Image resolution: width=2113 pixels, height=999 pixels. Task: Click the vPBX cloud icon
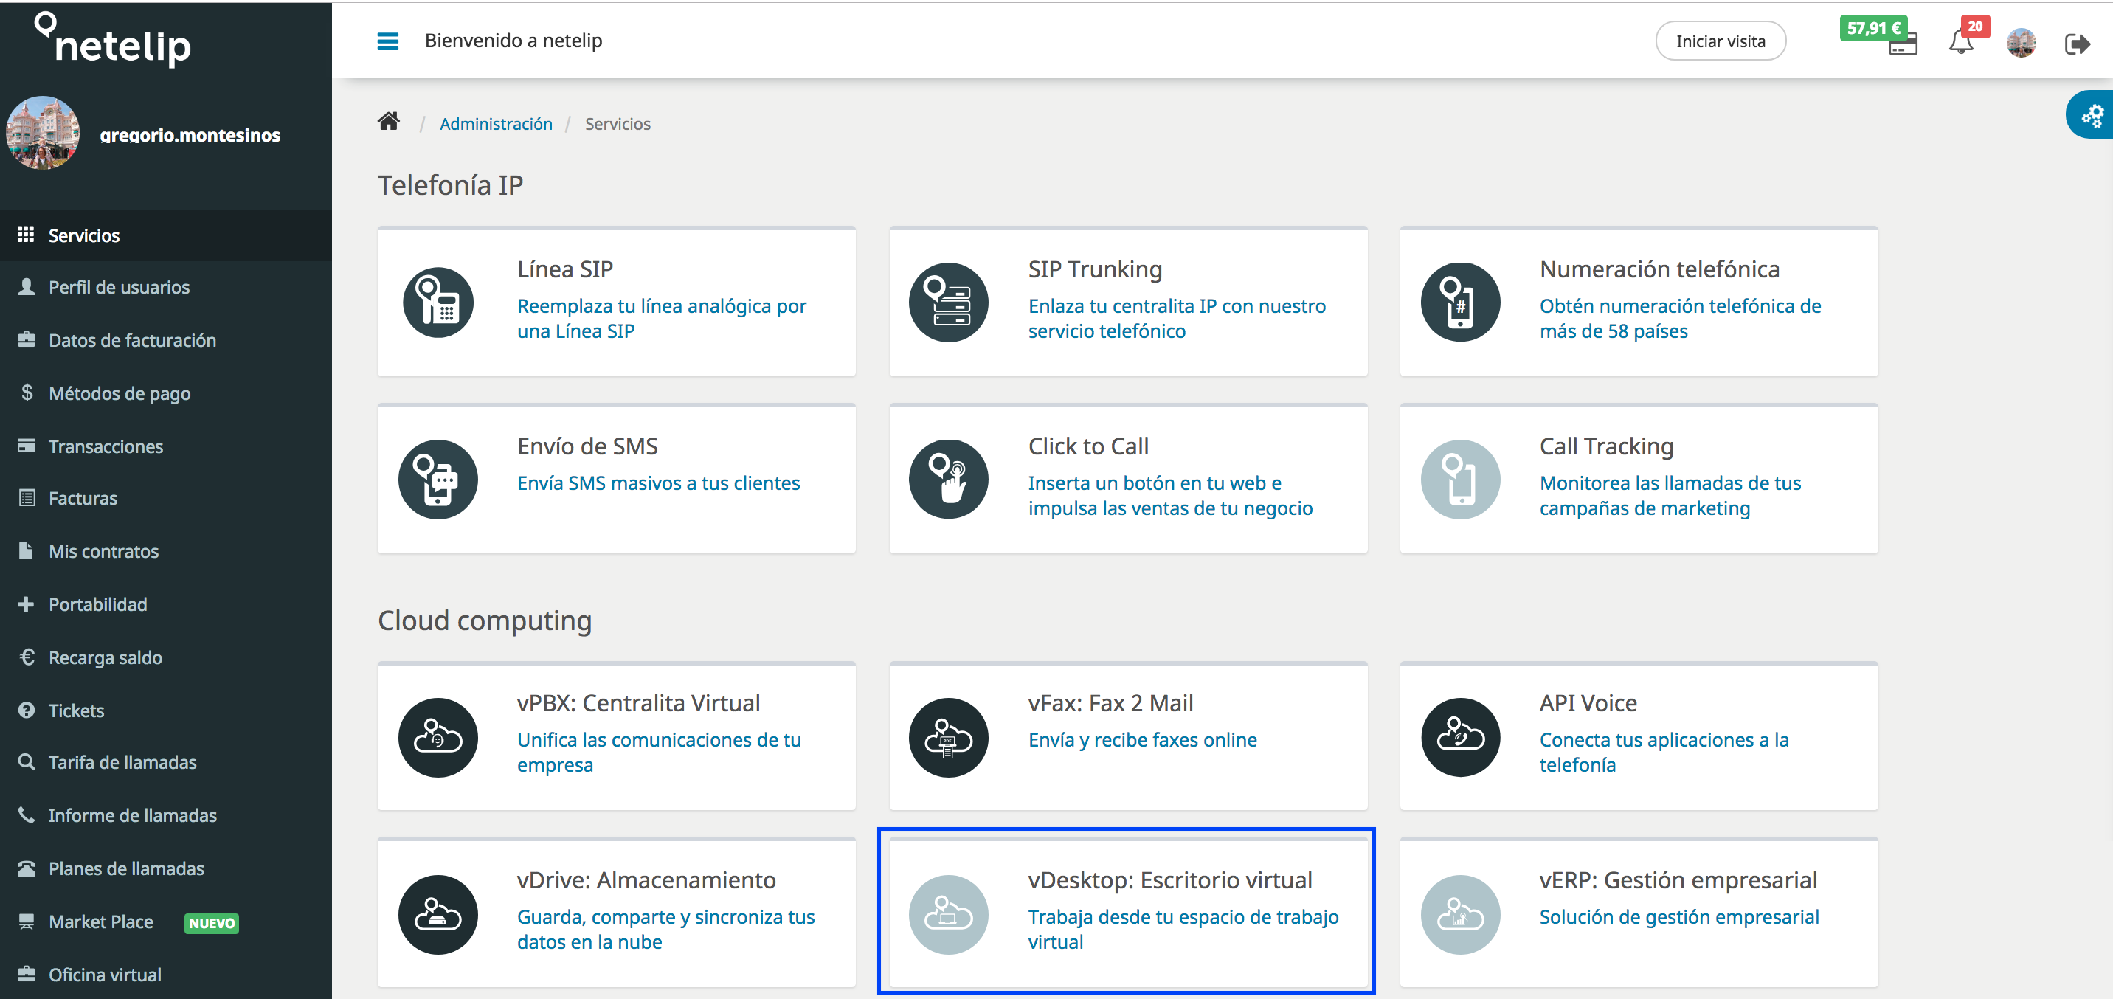438,737
